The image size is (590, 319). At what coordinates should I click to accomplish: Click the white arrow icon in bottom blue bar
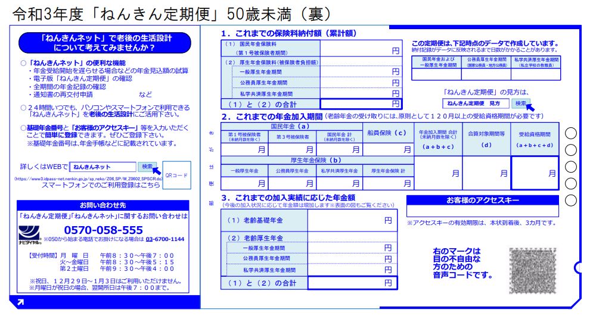21,302
